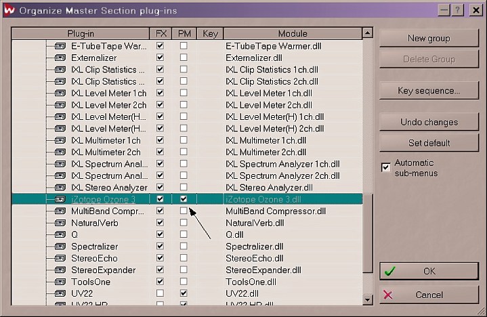This screenshot has width=487, height=317.
Task: Click the Cancel button
Action: (x=429, y=295)
